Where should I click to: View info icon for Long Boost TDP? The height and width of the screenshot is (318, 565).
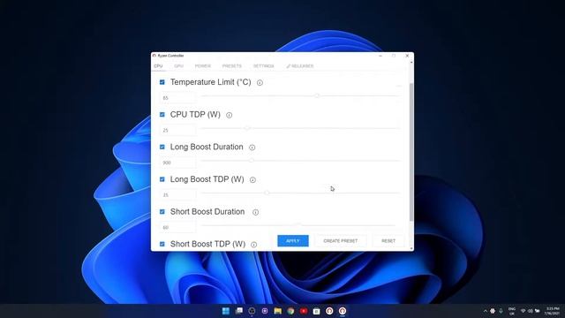tap(253, 180)
